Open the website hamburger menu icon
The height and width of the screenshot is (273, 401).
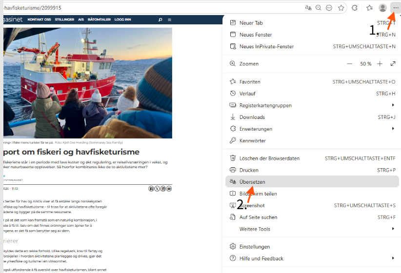point(169,19)
